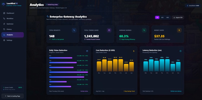
Task: Click the History clock icon in sidebar
Action: 4,29
